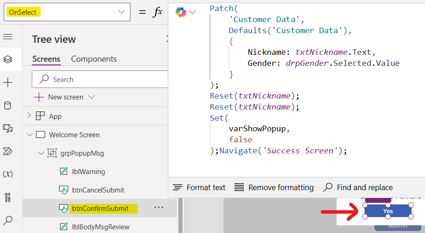Click Remove formatting button
The height and width of the screenshot is (233, 425).
coord(274,187)
